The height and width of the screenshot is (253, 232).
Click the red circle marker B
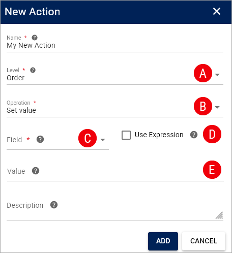[x=203, y=106]
